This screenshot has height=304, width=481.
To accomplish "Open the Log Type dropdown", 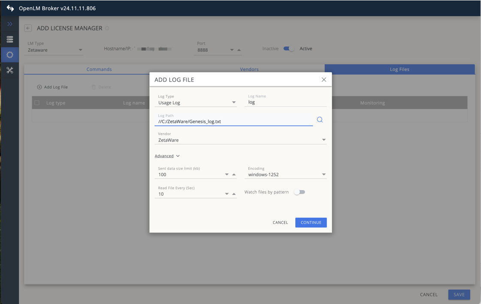I will [x=234, y=102].
